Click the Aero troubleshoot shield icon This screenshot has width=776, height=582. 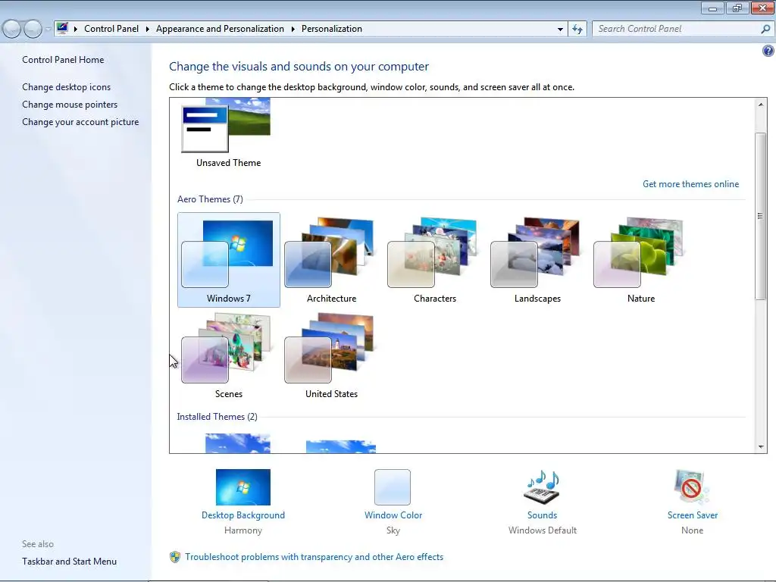click(x=175, y=557)
